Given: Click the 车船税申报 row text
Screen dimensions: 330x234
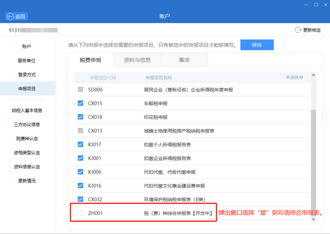Looking at the screenshot, I should [156, 103].
